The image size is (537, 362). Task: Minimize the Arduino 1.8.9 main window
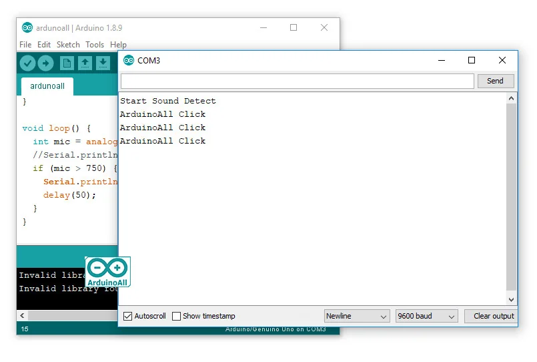point(263,28)
